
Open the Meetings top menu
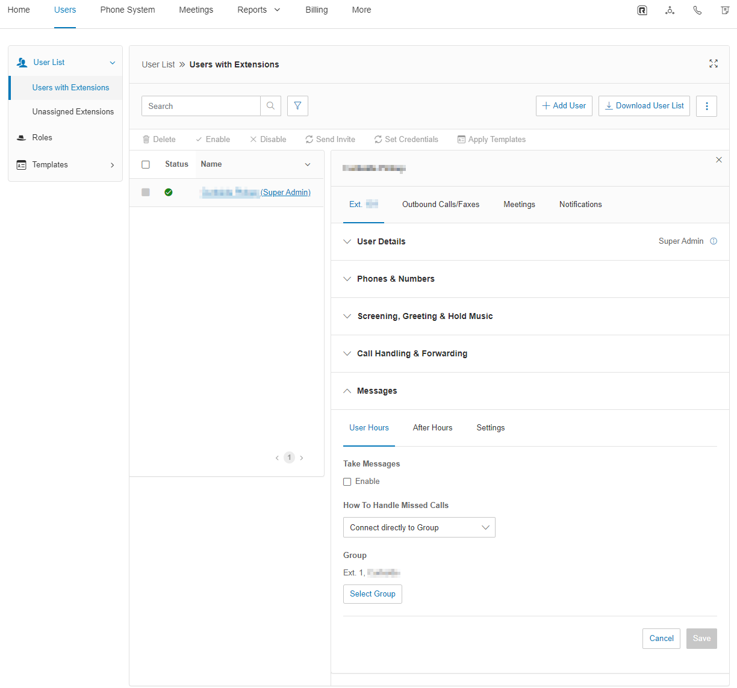click(x=196, y=10)
